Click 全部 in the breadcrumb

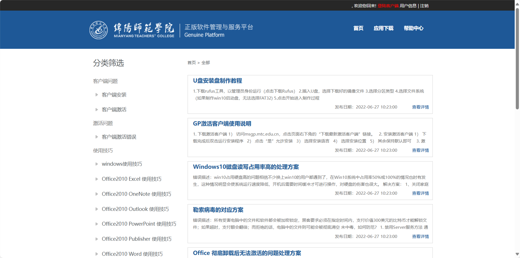point(206,63)
